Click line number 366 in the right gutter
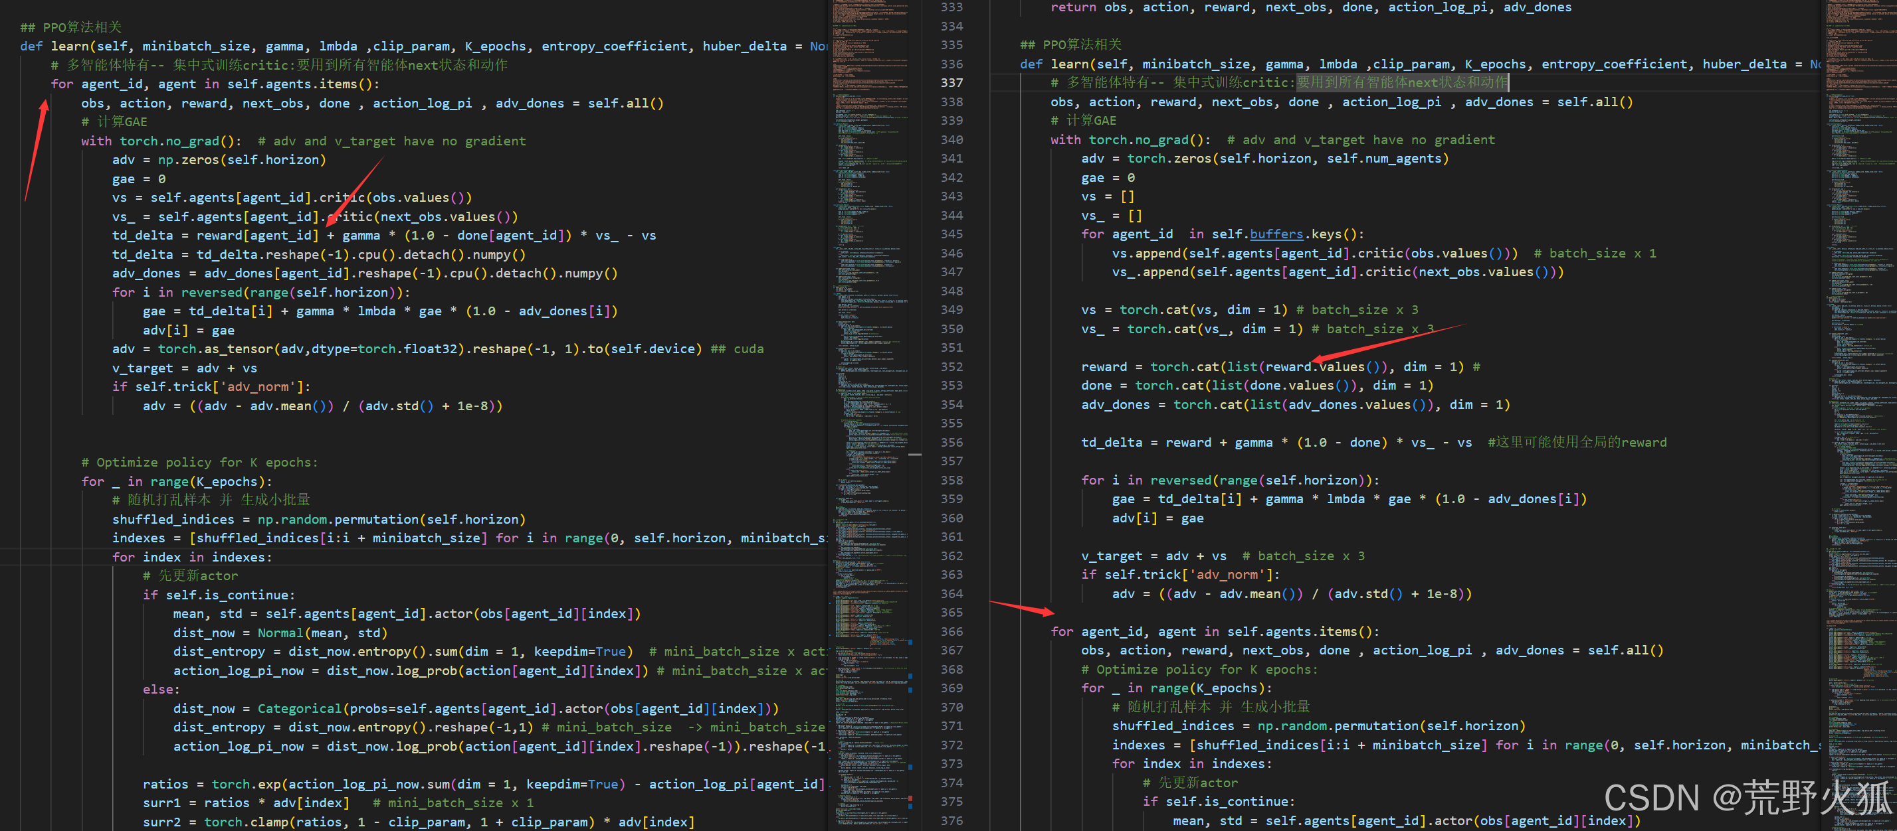 click(x=951, y=632)
